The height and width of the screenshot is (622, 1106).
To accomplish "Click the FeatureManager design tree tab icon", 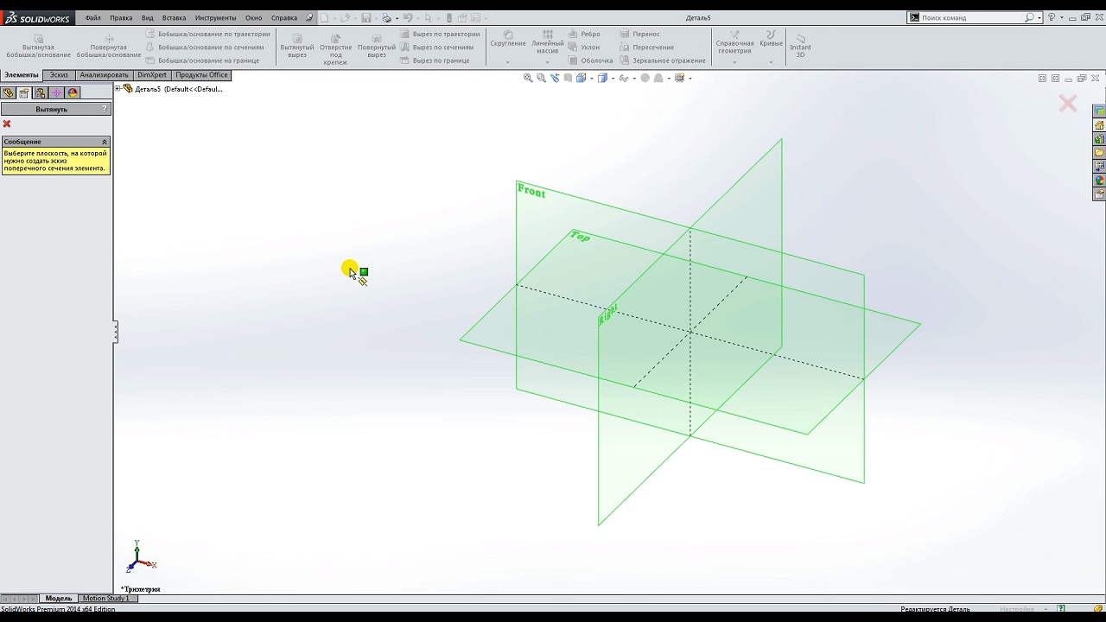I will [x=8, y=93].
